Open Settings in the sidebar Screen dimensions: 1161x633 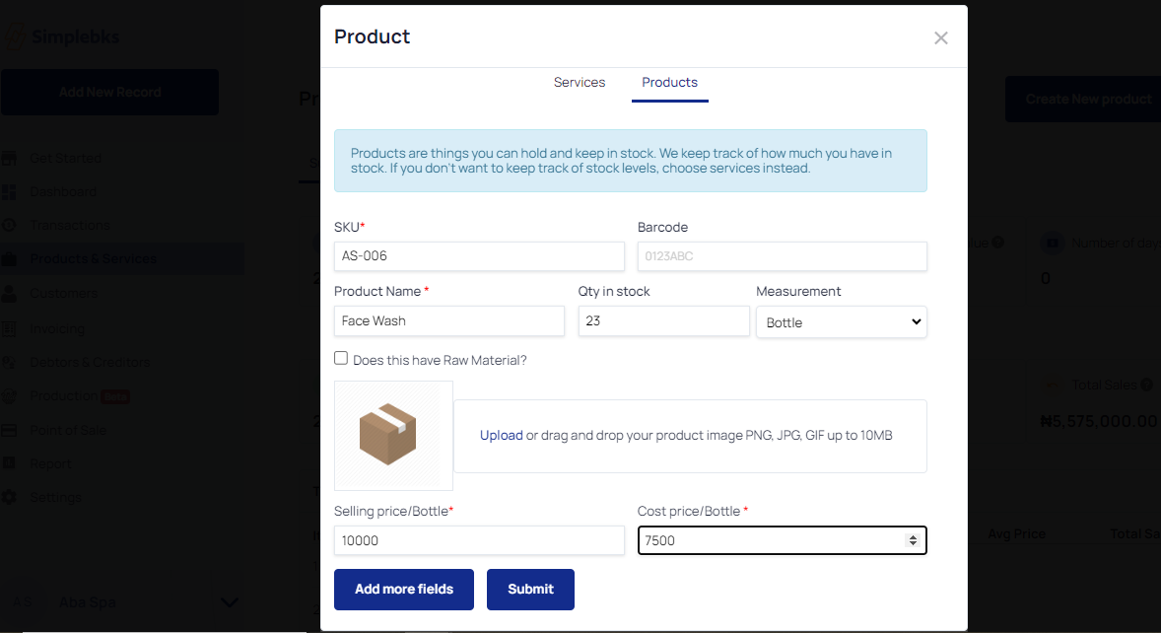tap(55, 498)
